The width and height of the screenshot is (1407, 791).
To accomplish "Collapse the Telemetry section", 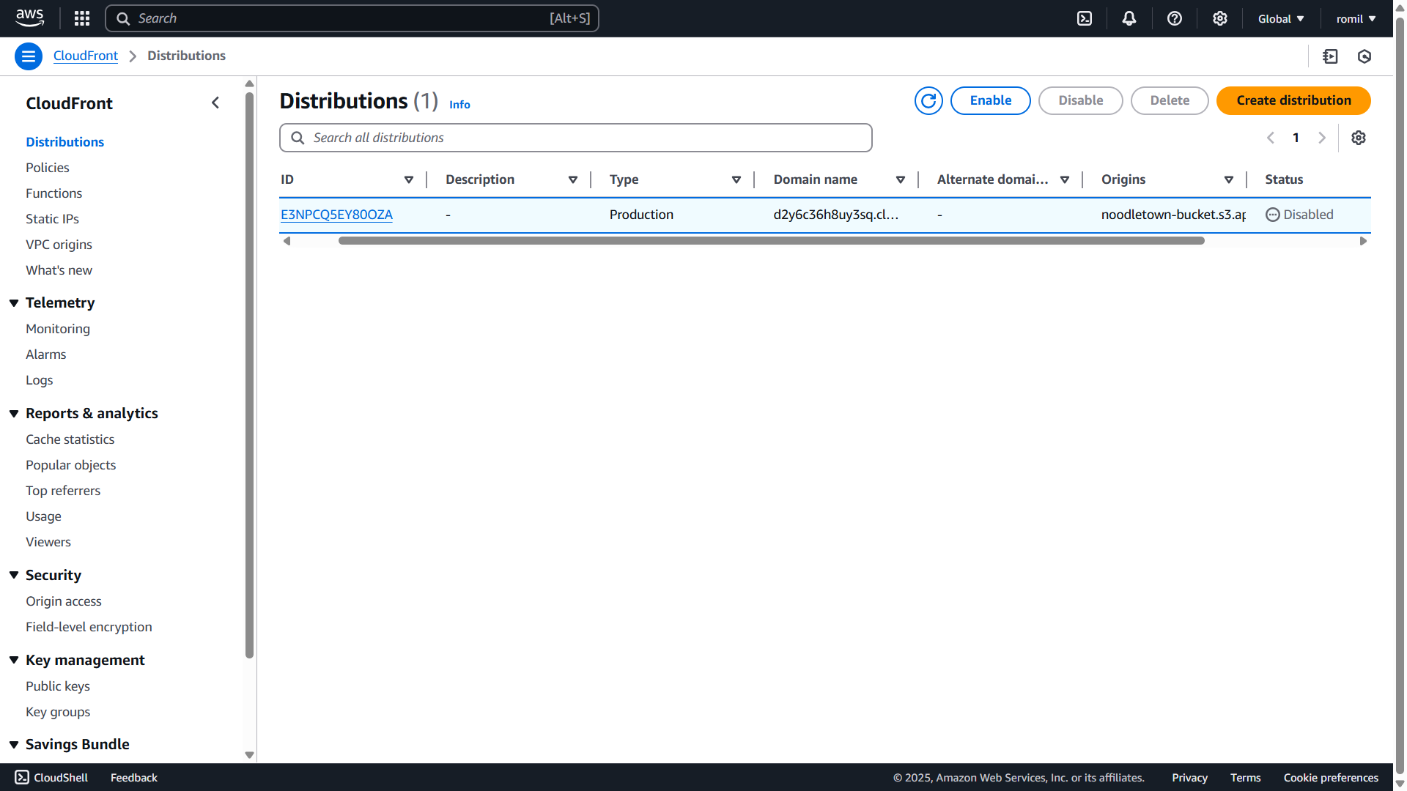I will (14, 302).
